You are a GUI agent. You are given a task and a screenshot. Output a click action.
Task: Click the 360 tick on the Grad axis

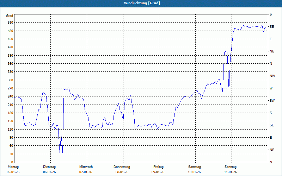(10, 64)
